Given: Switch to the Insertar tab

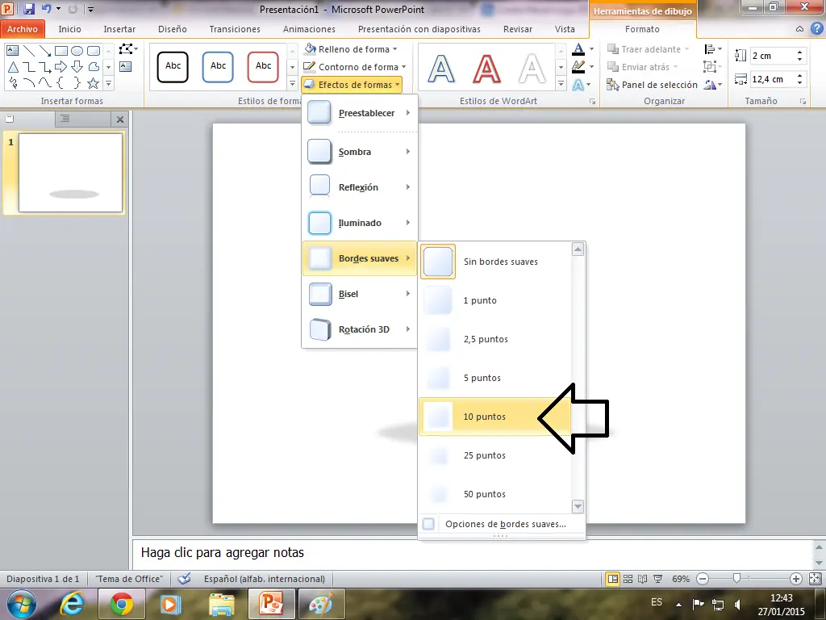Looking at the screenshot, I should (119, 29).
